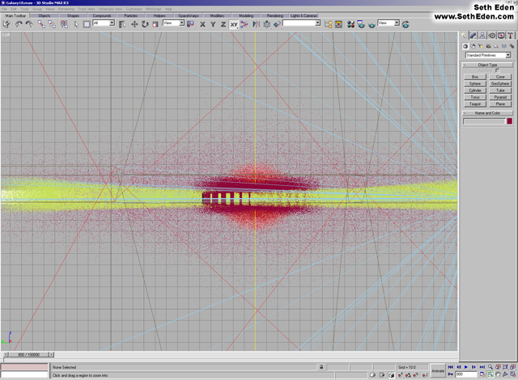The image size is (518, 380).
Task: Toggle the XY plane constraint button
Action: point(234,23)
